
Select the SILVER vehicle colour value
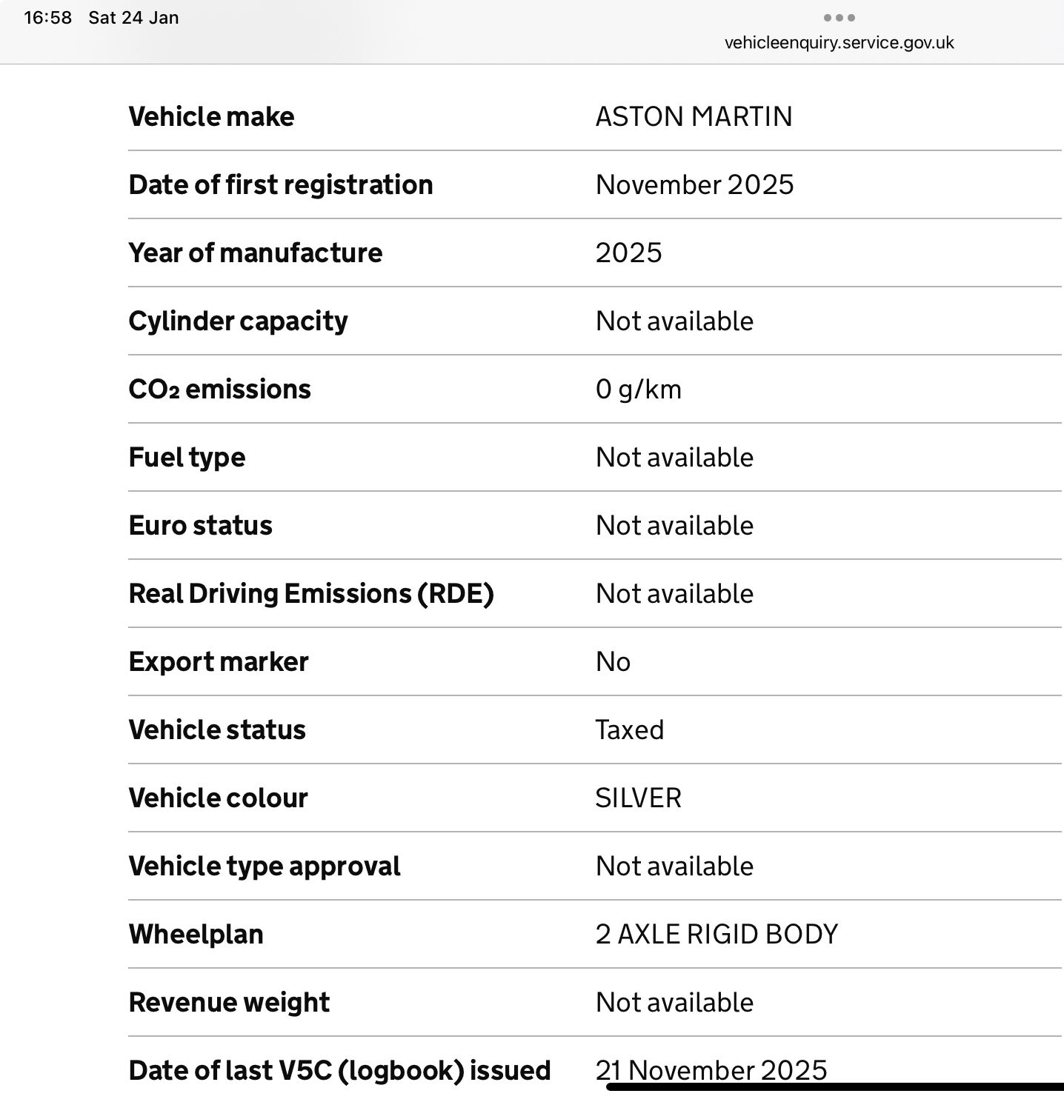coord(638,798)
